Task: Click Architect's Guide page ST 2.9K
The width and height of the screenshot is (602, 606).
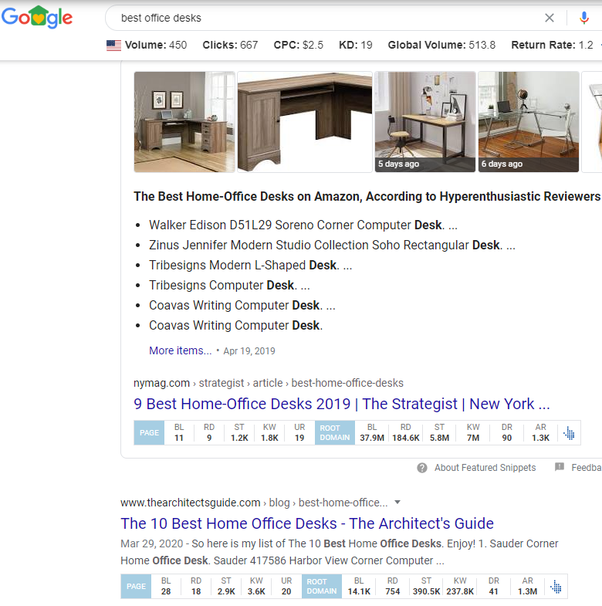Action: pos(226,591)
